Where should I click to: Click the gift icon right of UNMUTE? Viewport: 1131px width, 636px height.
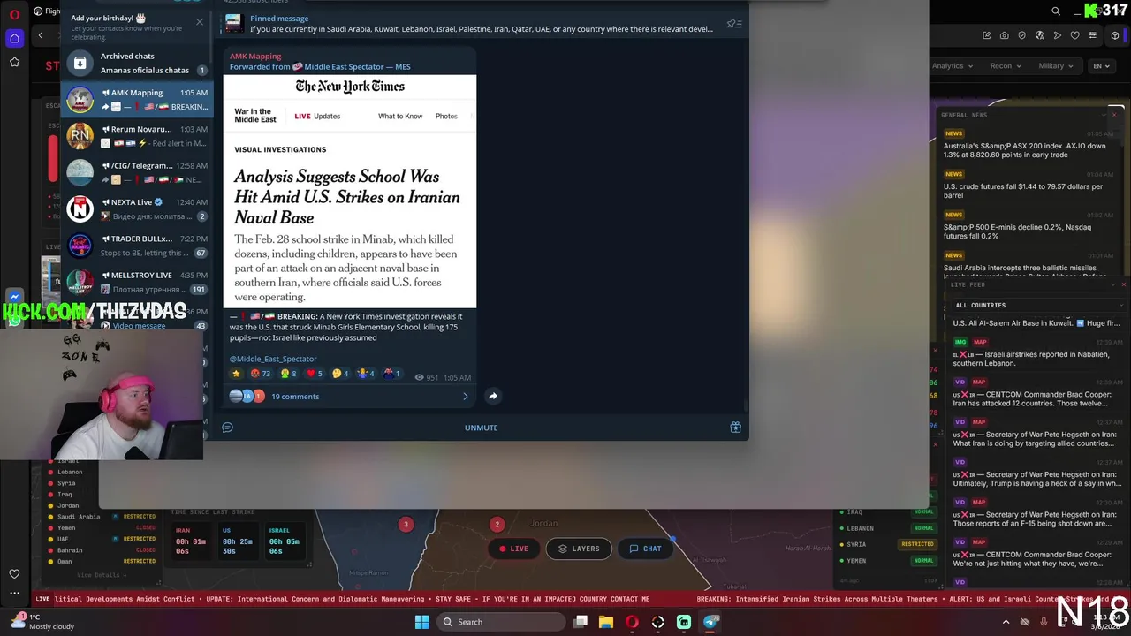(735, 428)
